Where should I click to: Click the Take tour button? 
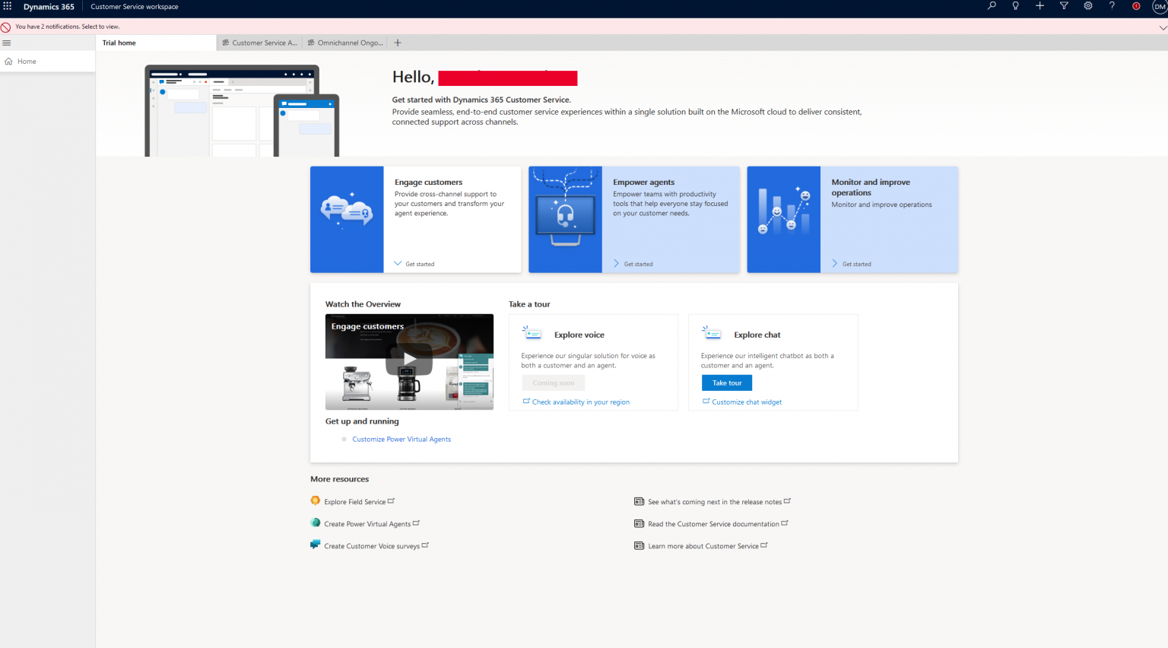726,383
